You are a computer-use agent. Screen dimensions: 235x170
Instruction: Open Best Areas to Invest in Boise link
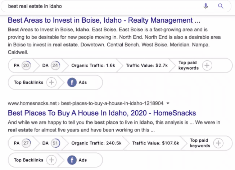click(104, 20)
